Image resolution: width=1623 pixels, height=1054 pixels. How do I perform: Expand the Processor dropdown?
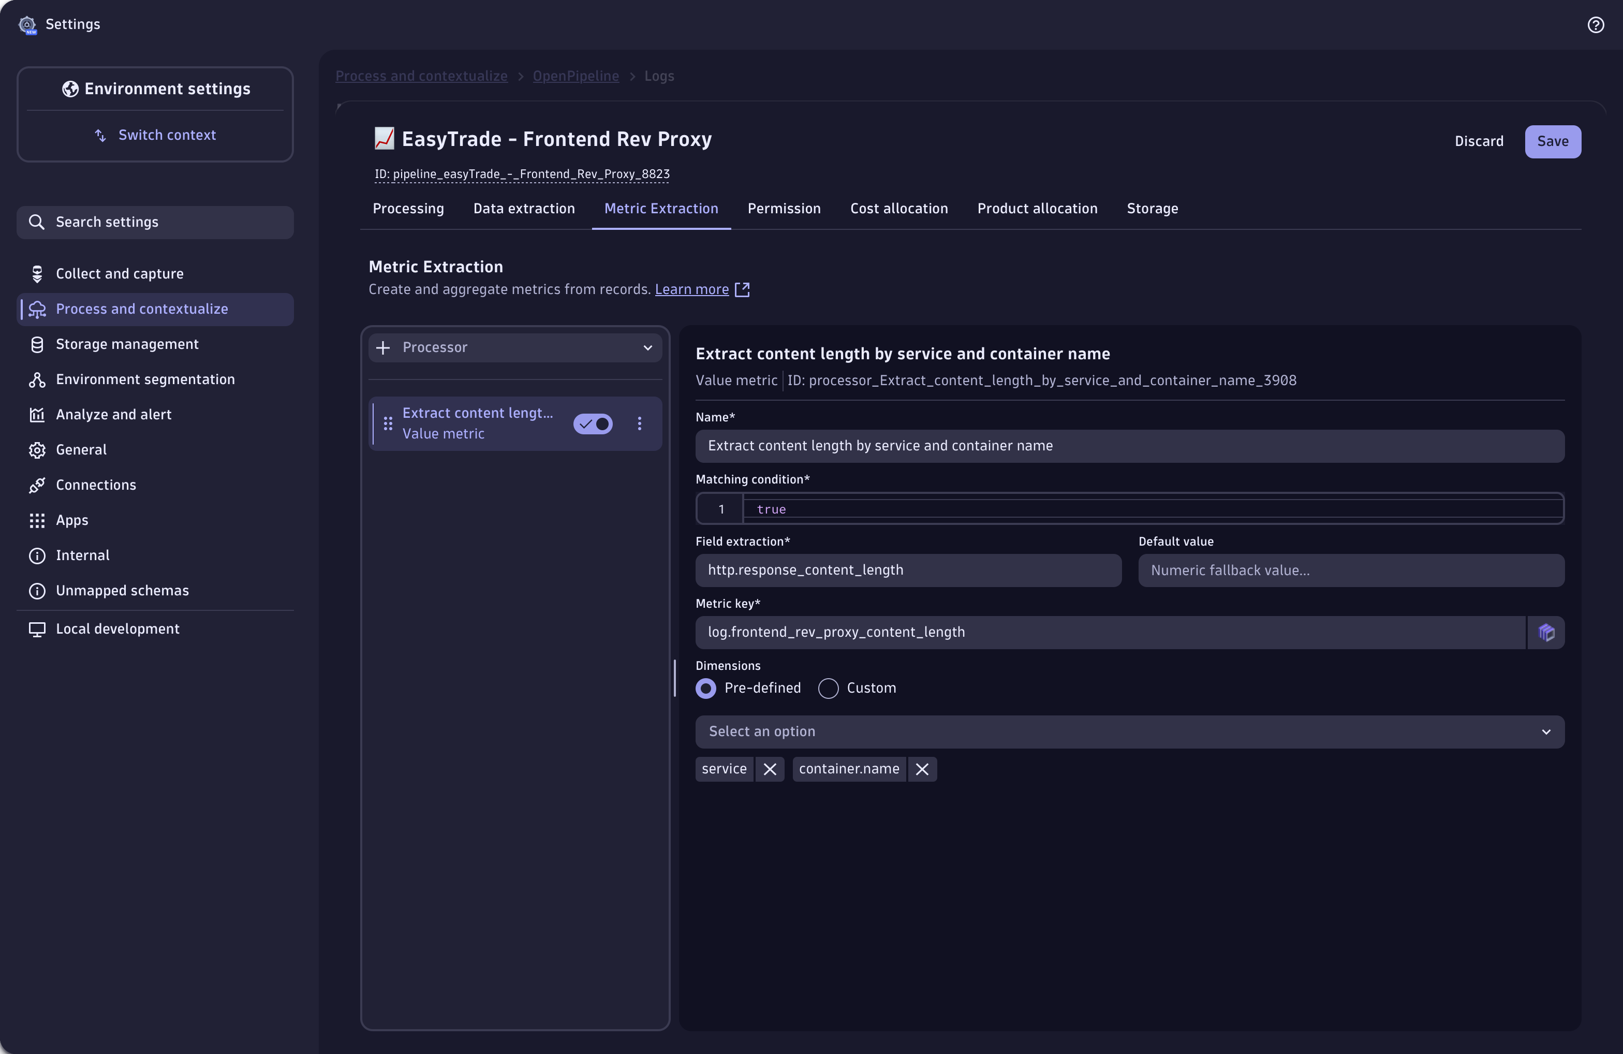coord(648,347)
